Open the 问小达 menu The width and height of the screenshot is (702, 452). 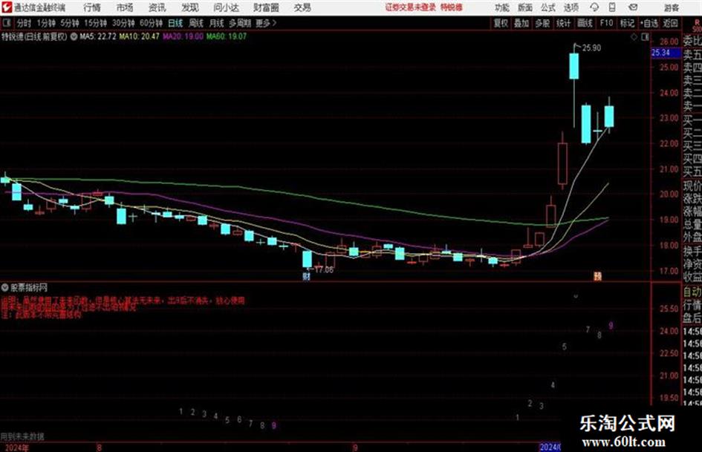[x=226, y=7]
